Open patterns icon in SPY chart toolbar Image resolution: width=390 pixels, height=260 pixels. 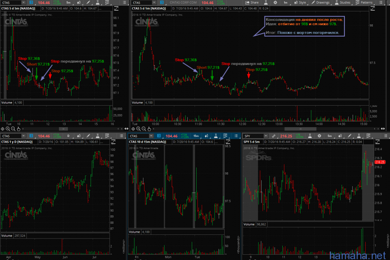[368, 136]
